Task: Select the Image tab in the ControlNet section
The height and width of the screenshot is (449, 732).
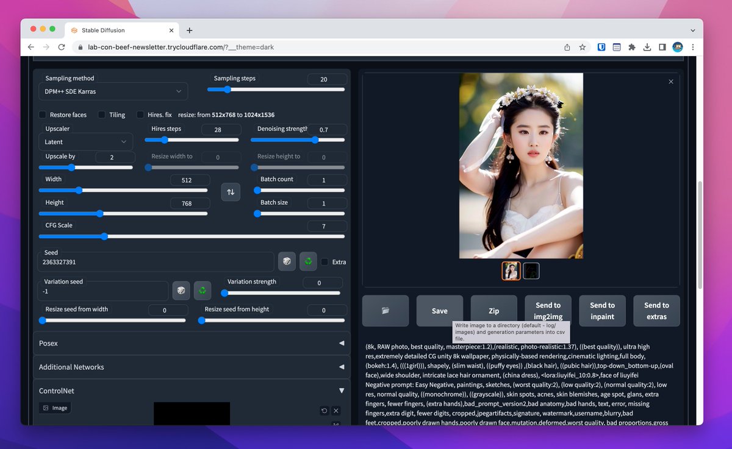Action: [54, 408]
